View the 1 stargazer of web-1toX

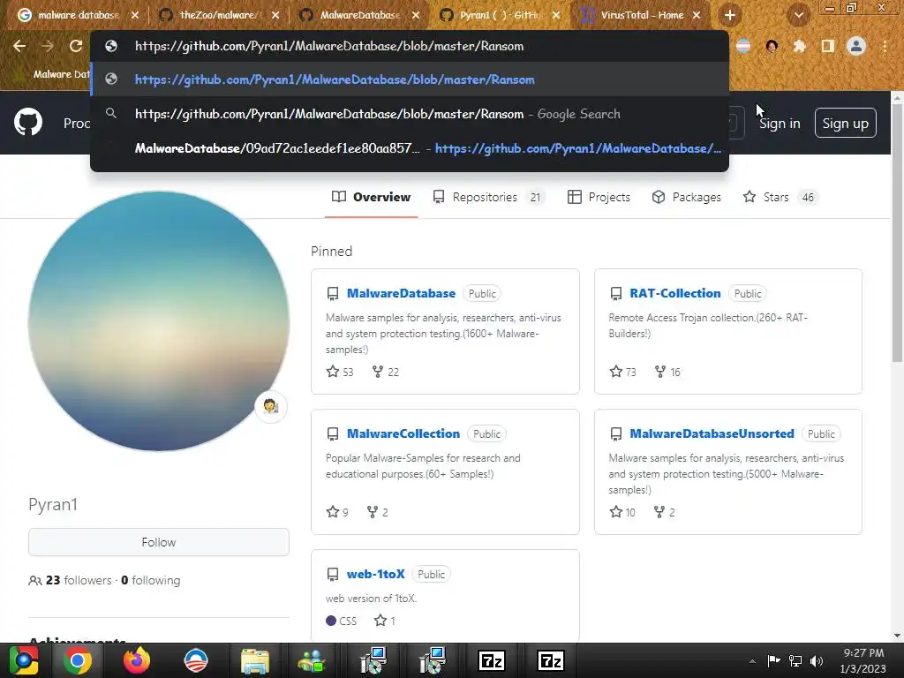pyautogui.click(x=385, y=621)
